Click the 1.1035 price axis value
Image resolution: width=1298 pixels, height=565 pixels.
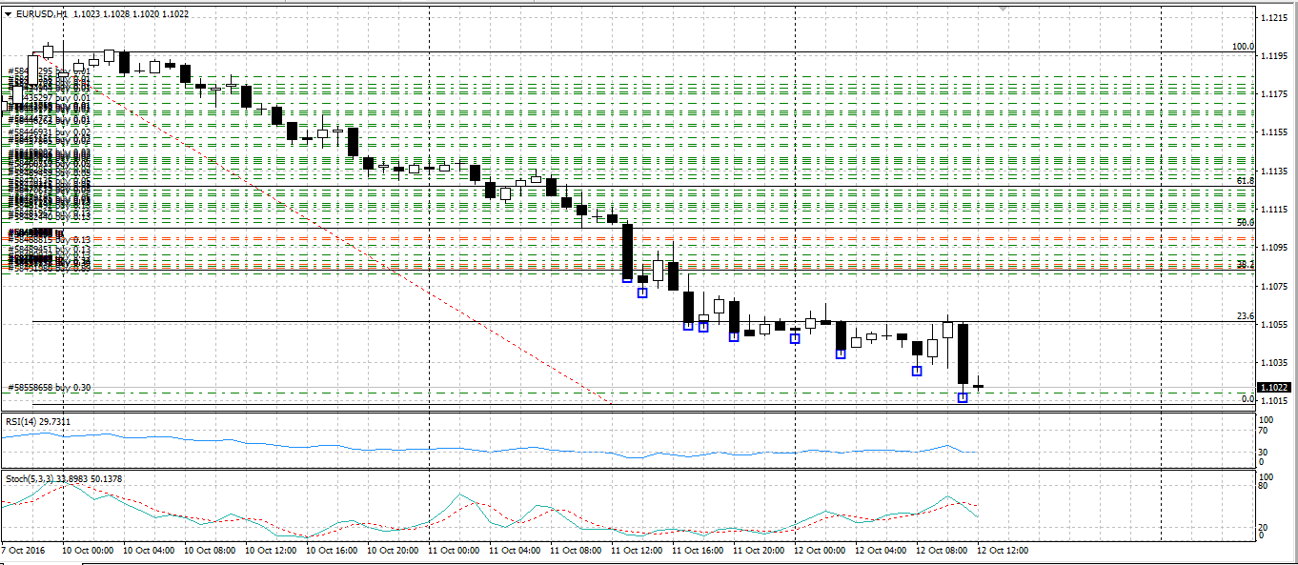pos(1274,363)
